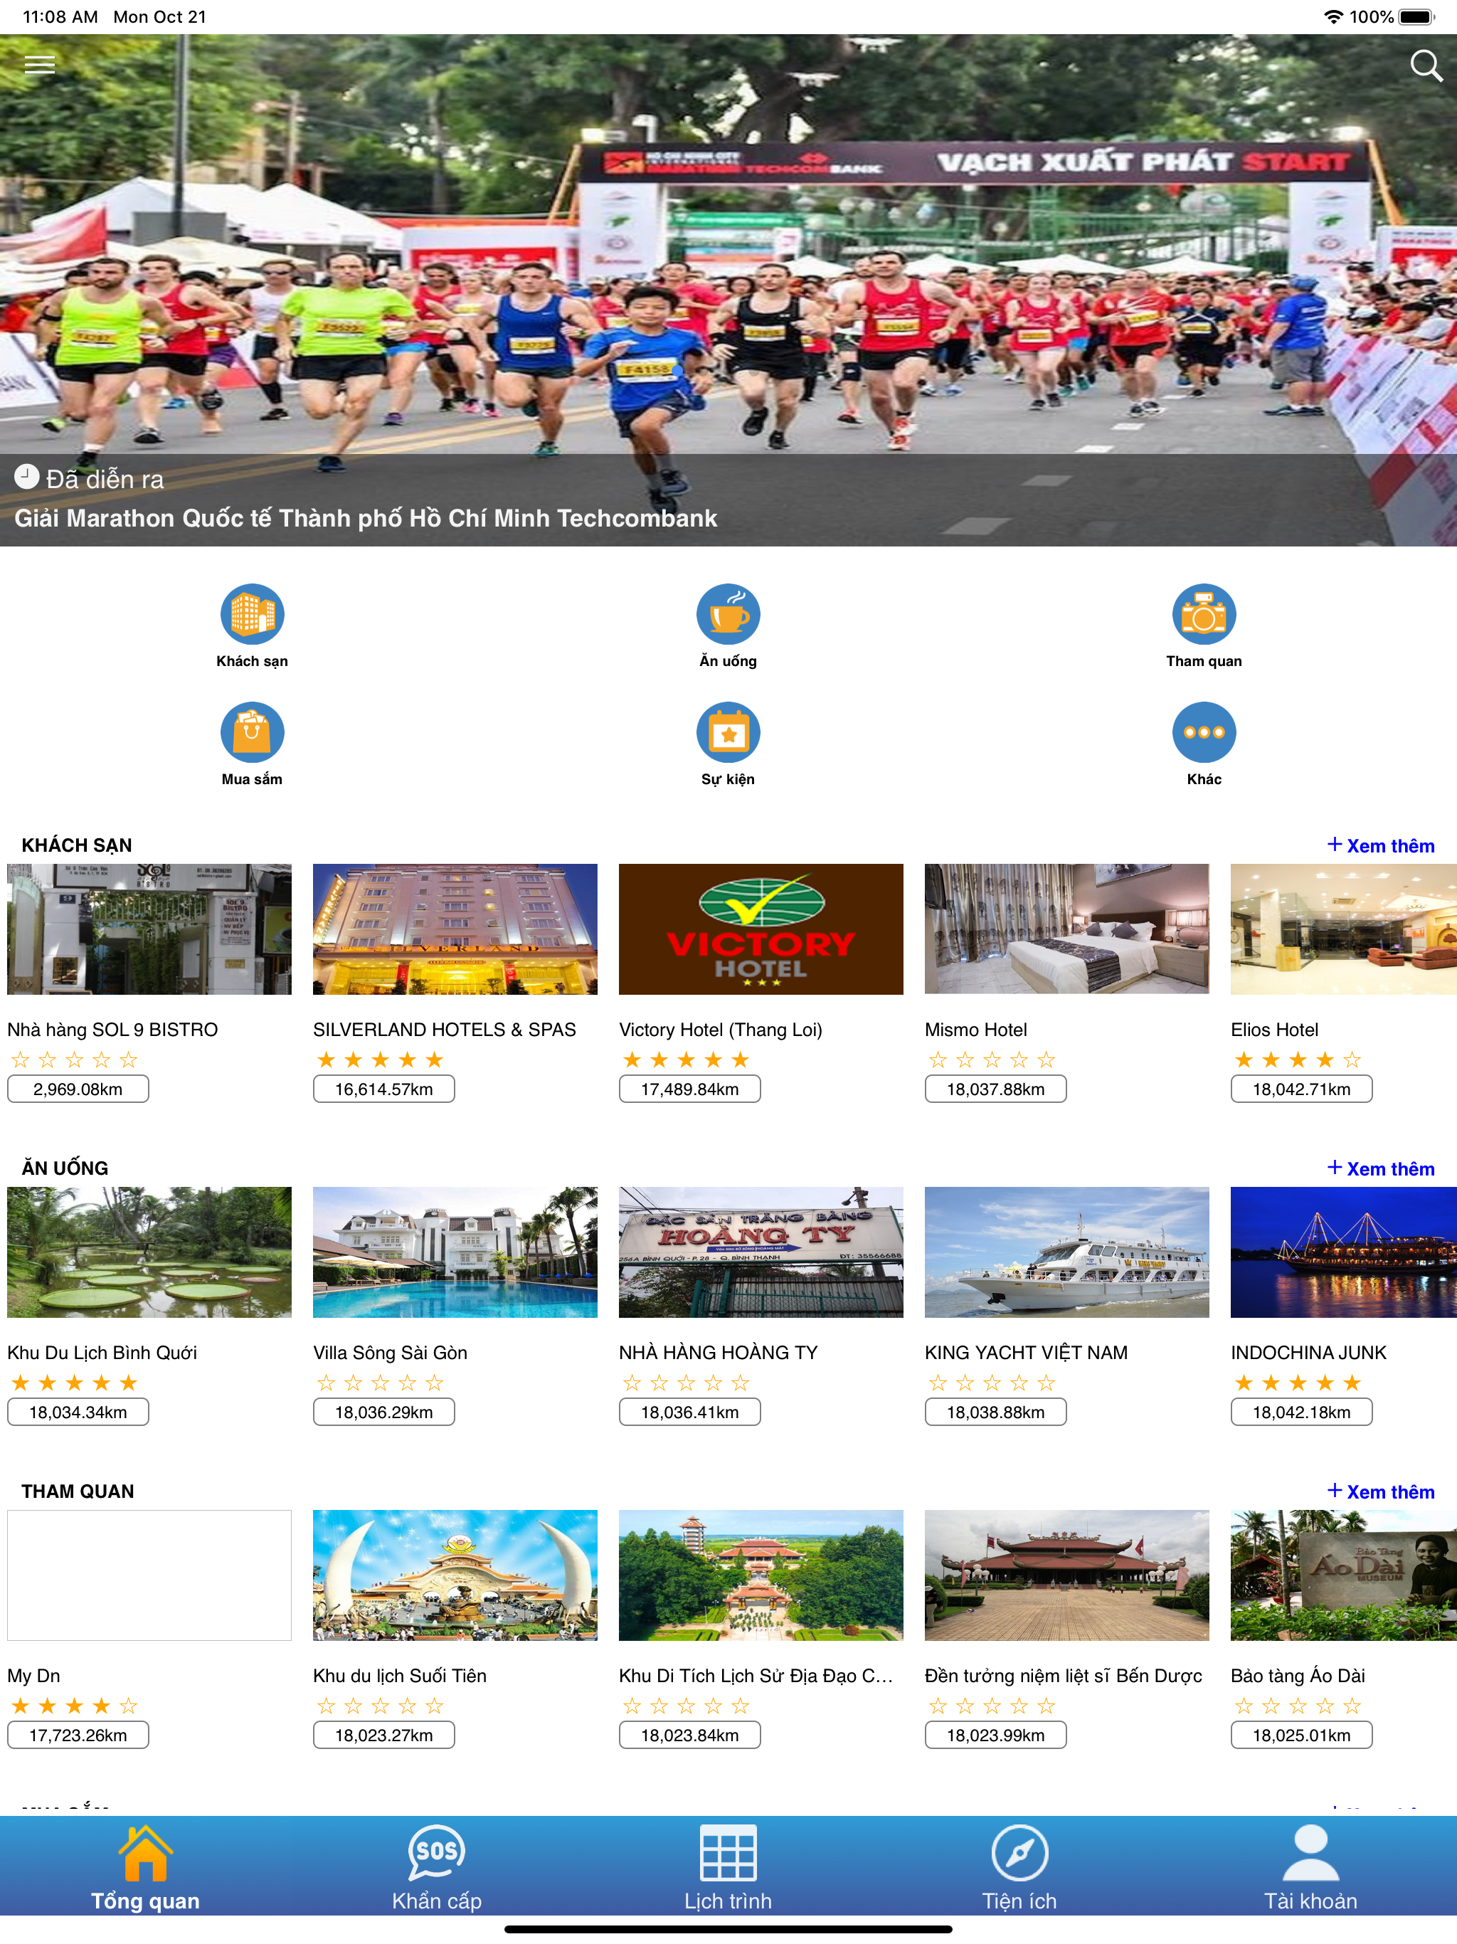
Task: Tap the 16,614.57km distance badge
Action: click(x=384, y=1089)
